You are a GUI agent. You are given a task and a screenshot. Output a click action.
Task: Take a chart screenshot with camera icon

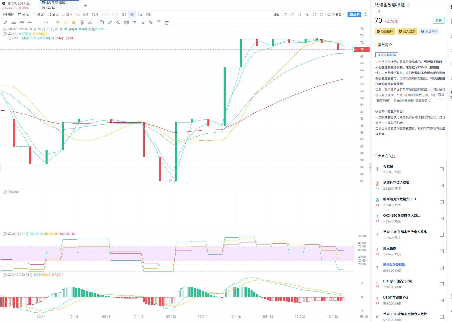(285, 14)
